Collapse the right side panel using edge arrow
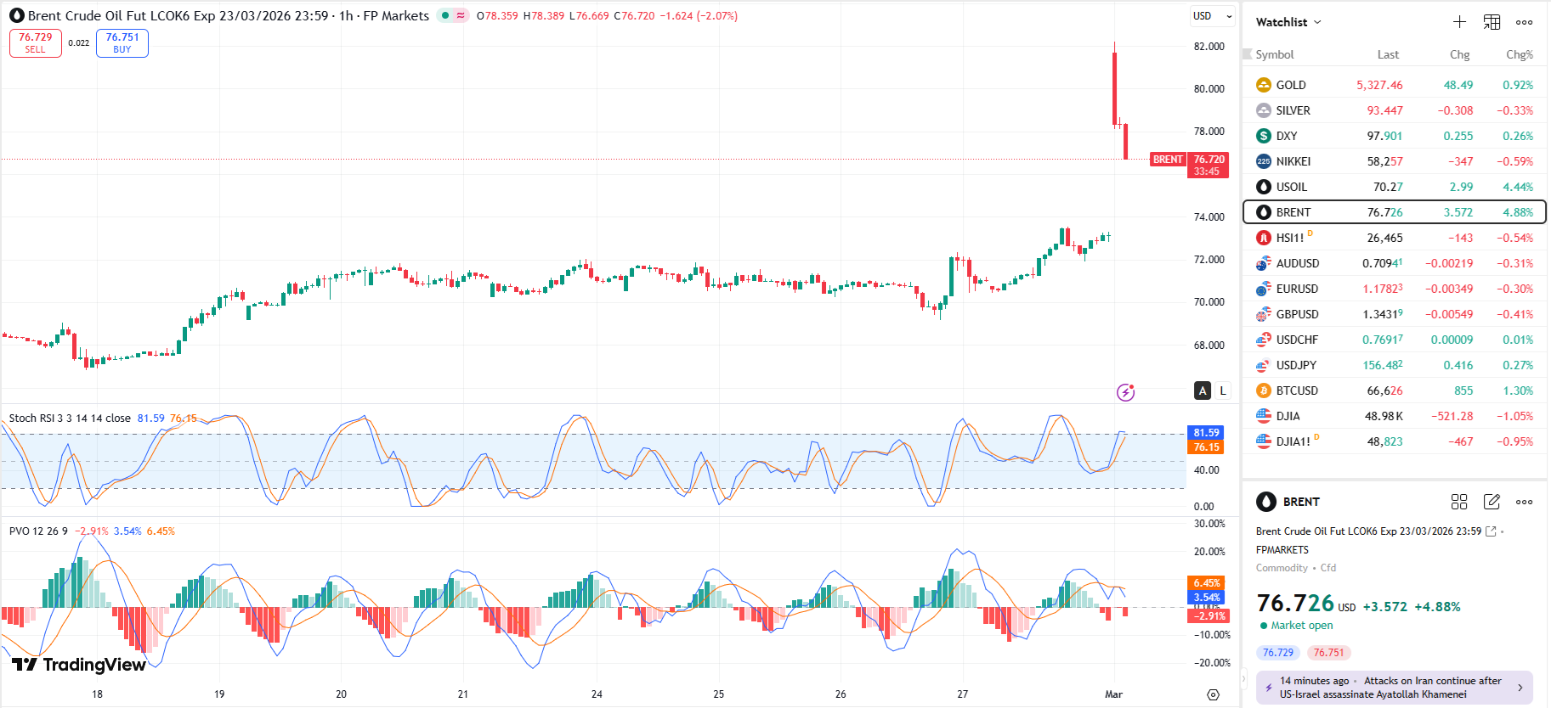Viewport: 1551px width, 708px height. 1244,678
